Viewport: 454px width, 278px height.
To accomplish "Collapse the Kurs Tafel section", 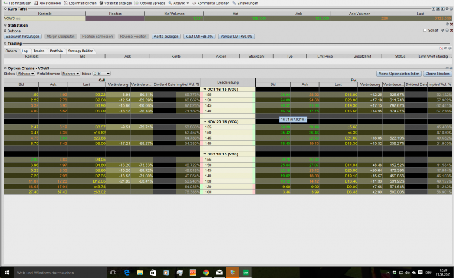I will pyautogui.click(x=5, y=9).
